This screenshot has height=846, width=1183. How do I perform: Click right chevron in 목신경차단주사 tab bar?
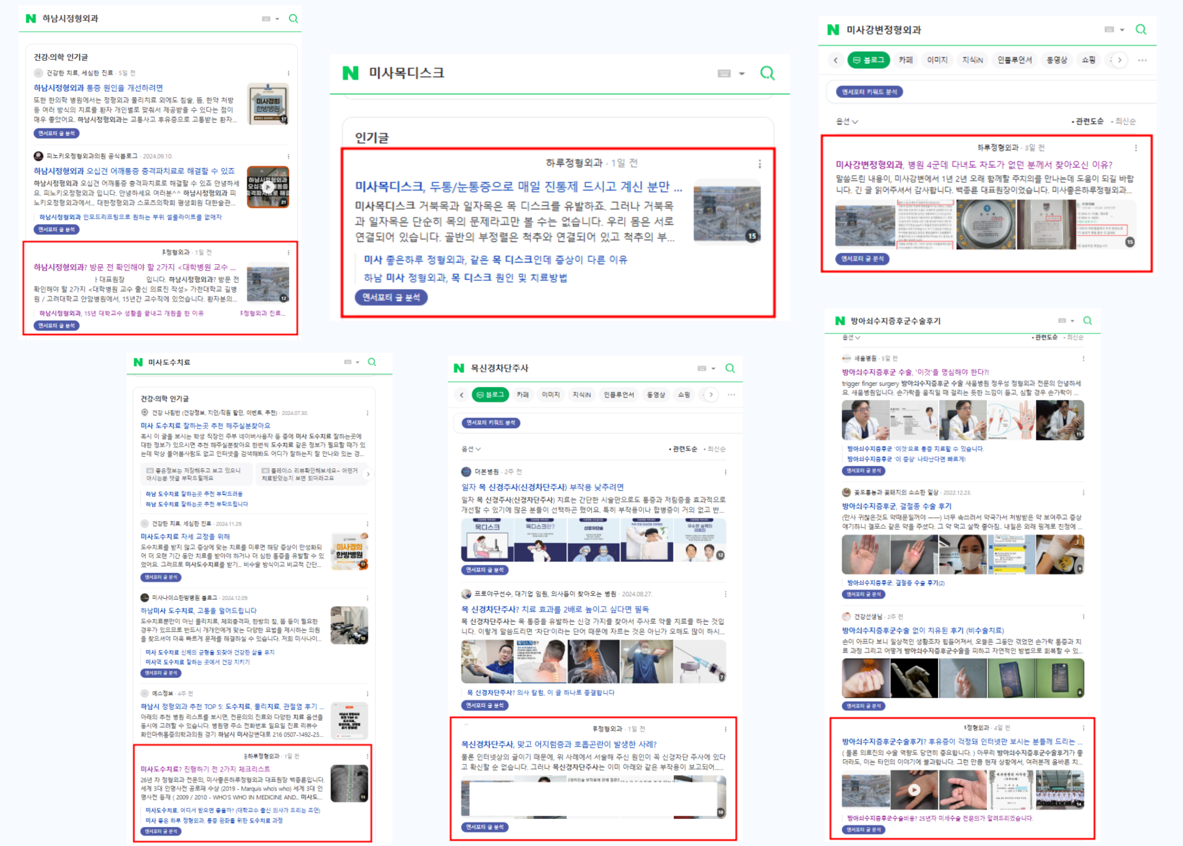pyautogui.click(x=711, y=395)
